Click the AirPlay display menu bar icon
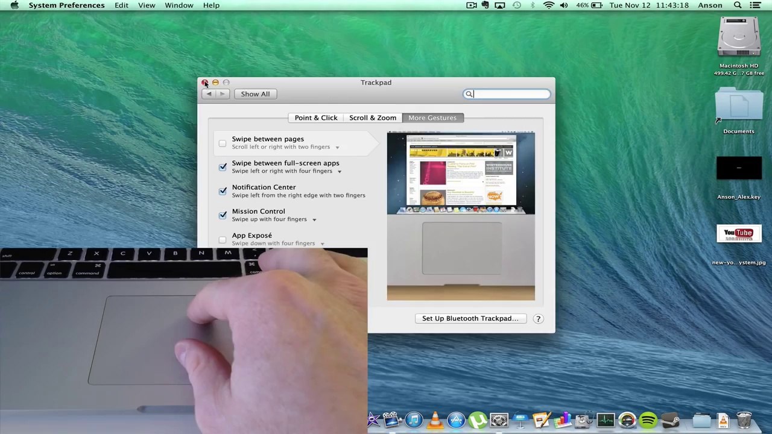This screenshot has height=434, width=772. click(500, 5)
